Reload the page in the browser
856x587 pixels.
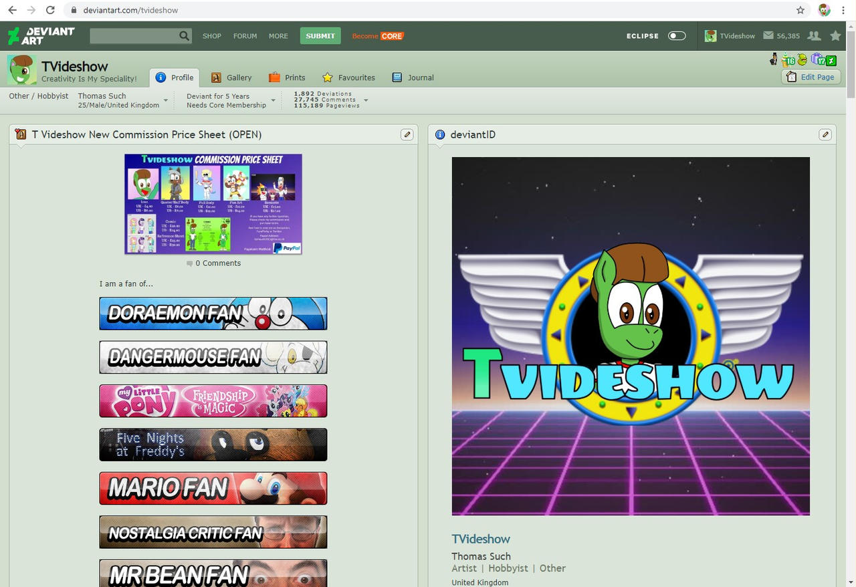coord(50,10)
